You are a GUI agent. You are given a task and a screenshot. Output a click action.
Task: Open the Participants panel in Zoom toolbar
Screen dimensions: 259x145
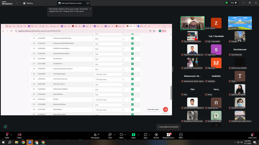(96, 136)
